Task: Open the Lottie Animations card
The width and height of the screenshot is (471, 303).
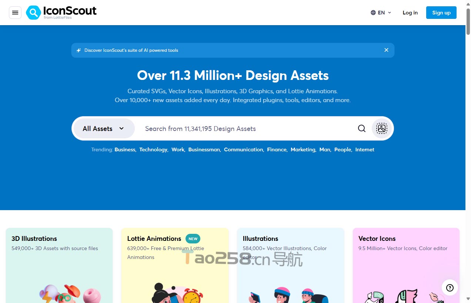Action: (175, 265)
